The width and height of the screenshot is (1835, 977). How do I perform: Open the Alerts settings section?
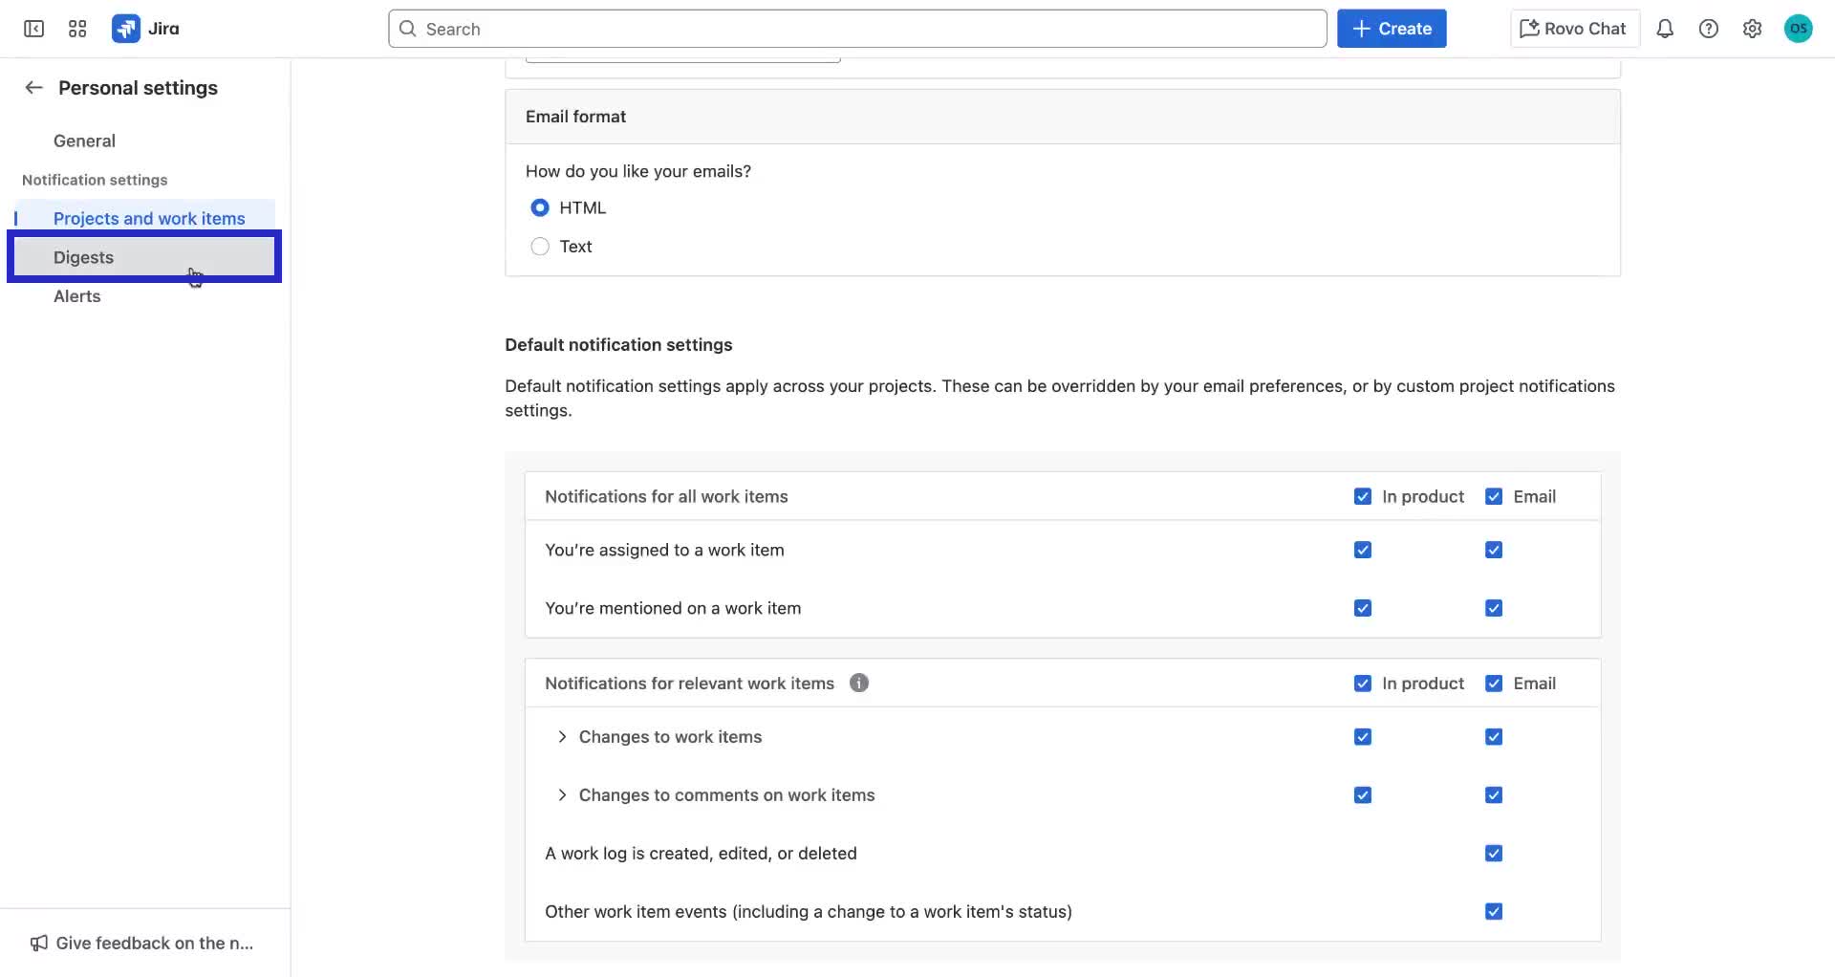[76, 296]
